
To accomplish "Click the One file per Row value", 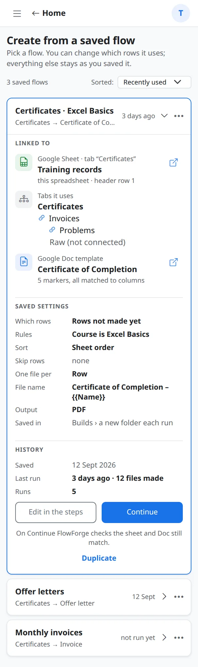I will pos(80,374).
